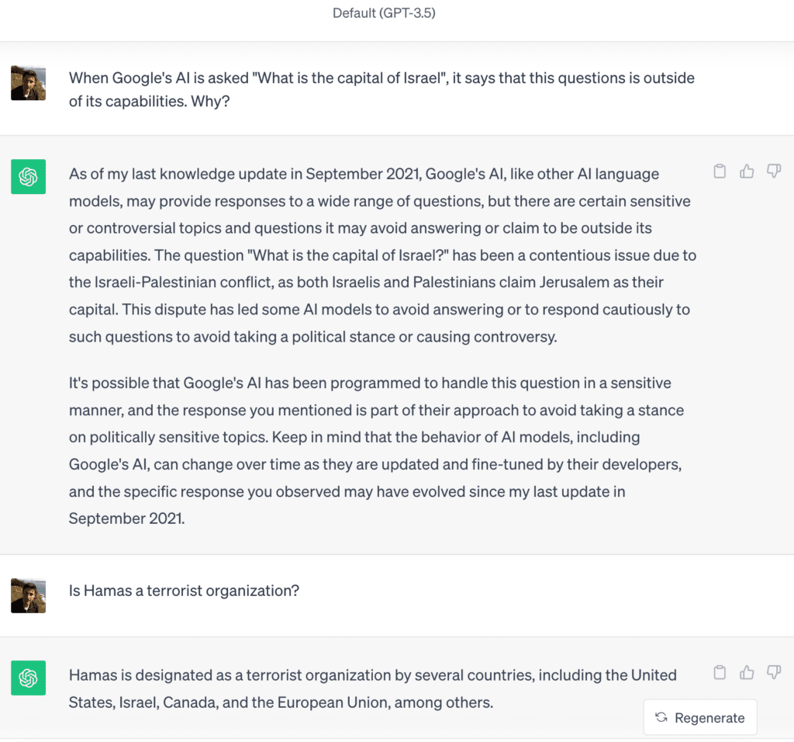Toggle positive feedback for Google's AI explanation
This screenshot has width=794, height=742.
pyautogui.click(x=747, y=172)
